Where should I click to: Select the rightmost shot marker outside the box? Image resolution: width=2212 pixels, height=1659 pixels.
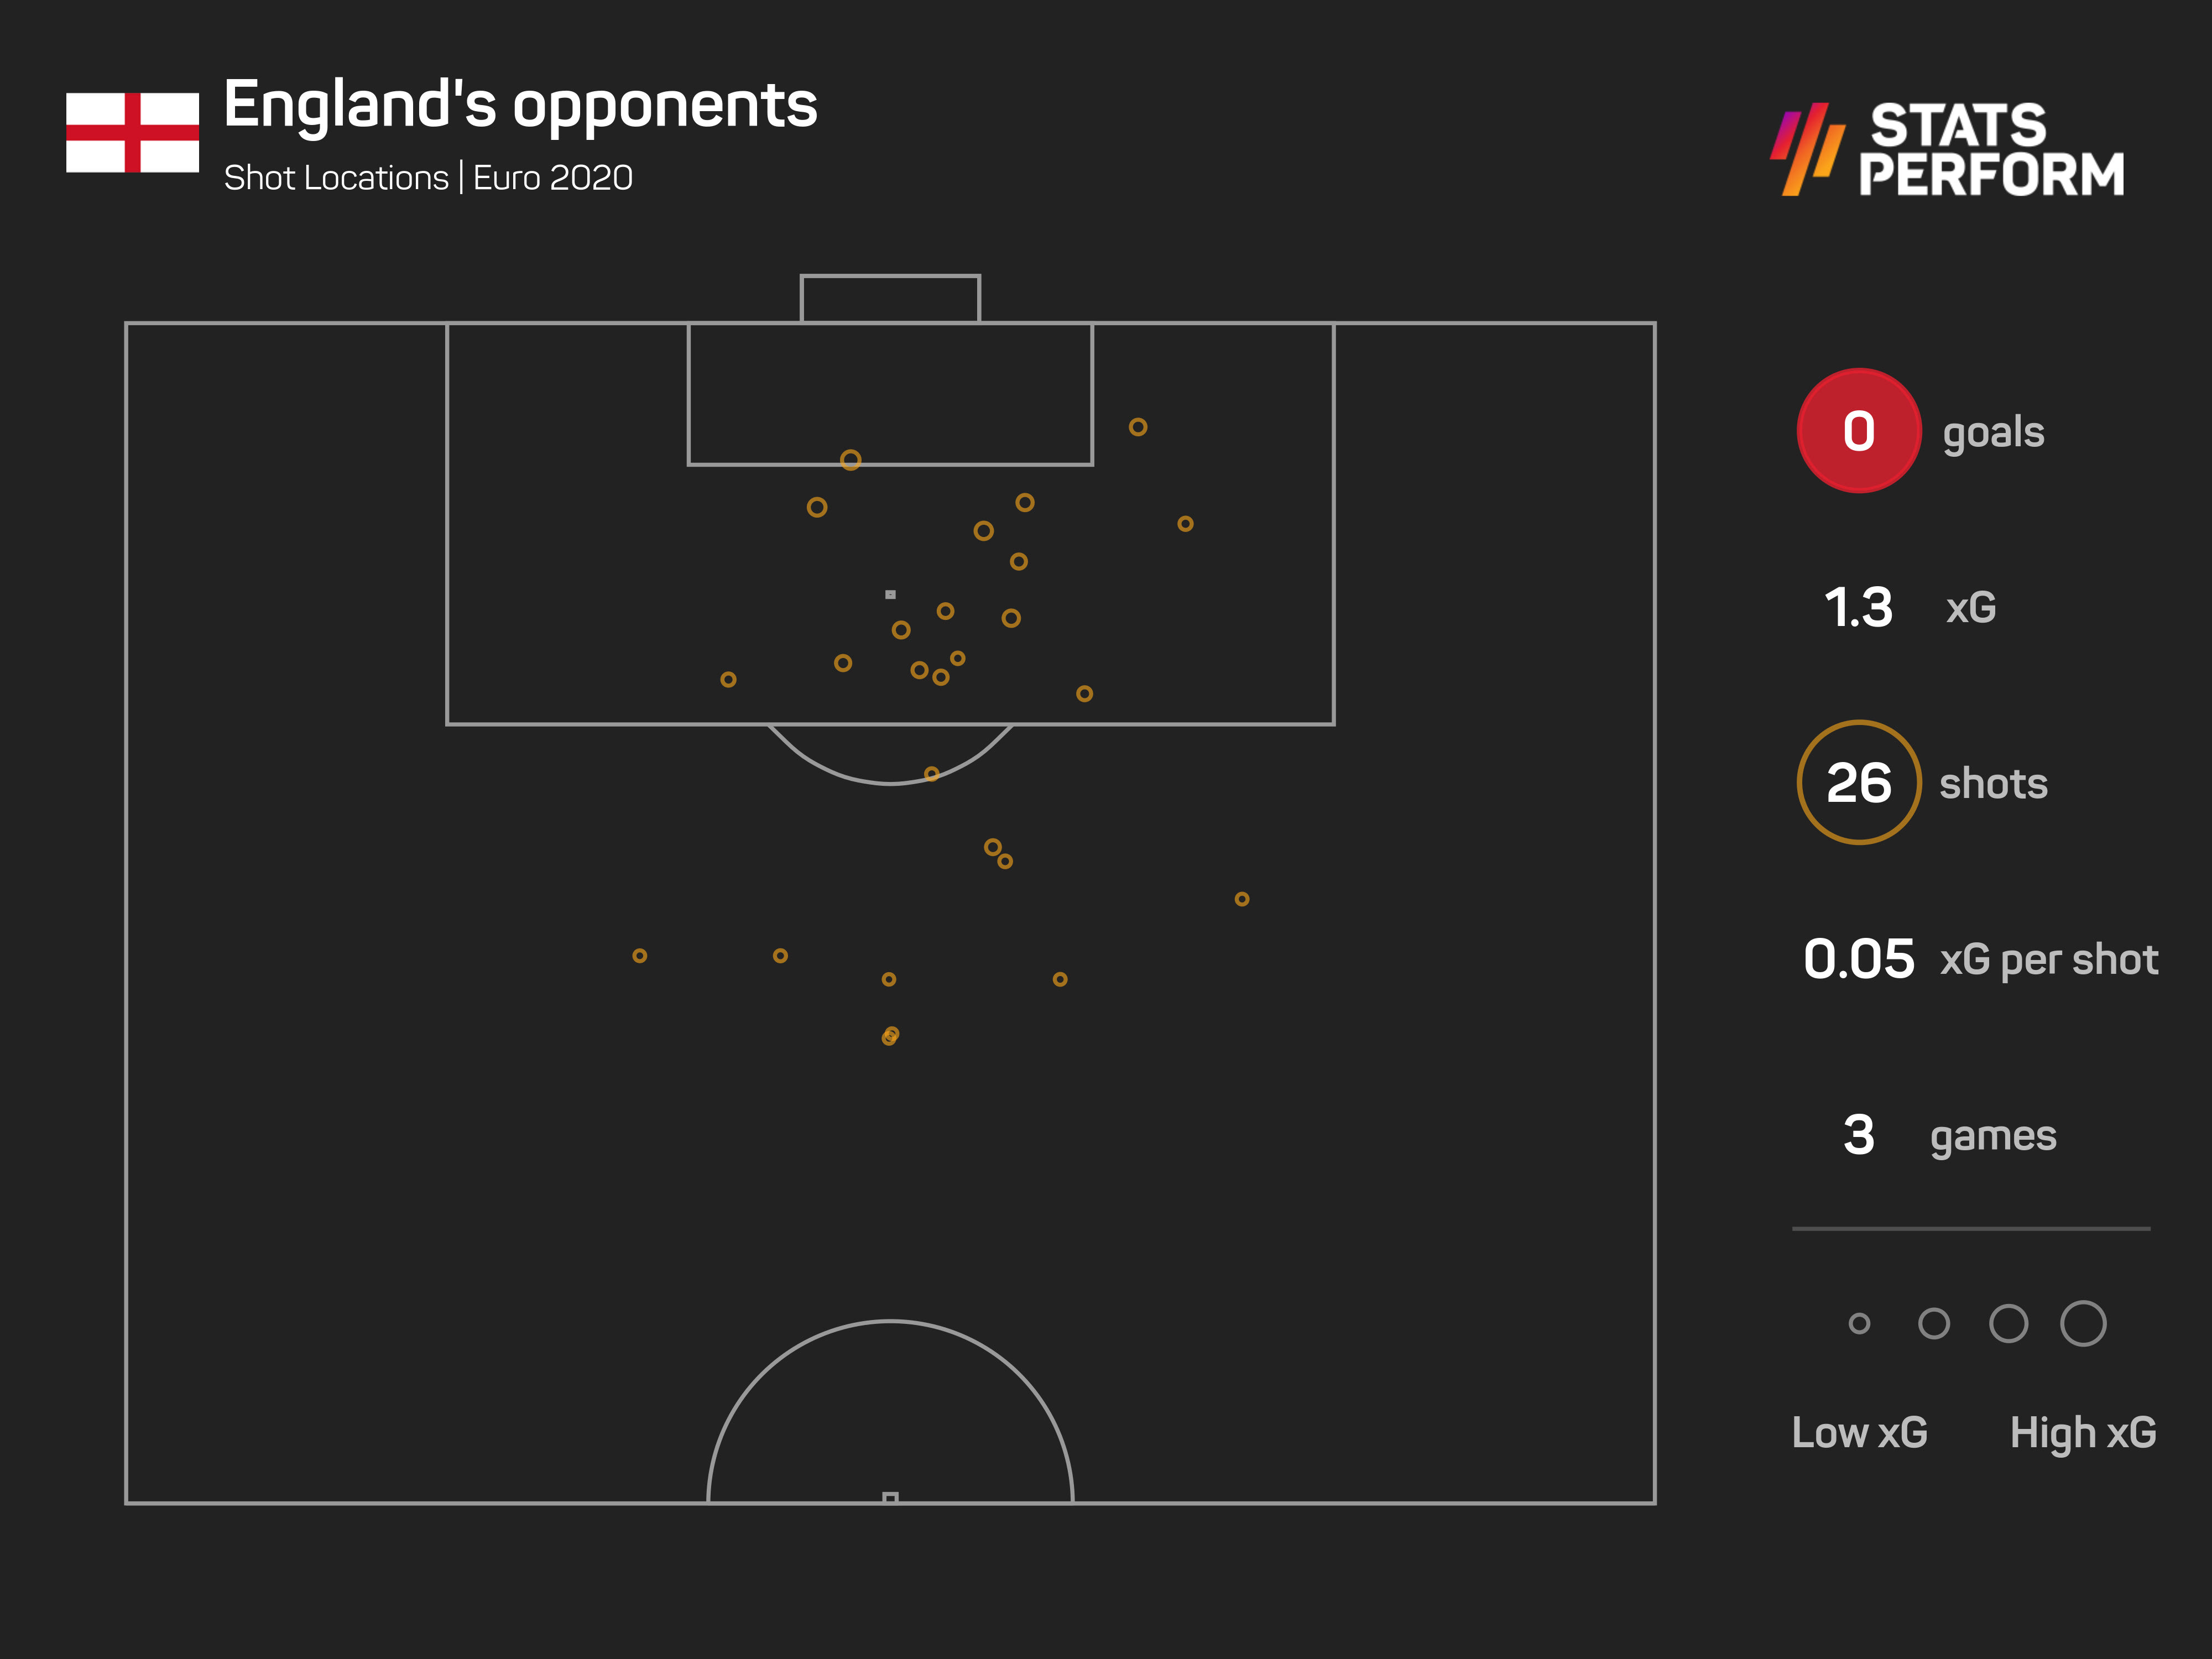1241,899
